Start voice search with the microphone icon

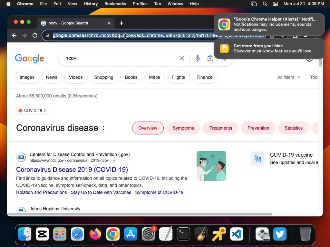198,58
